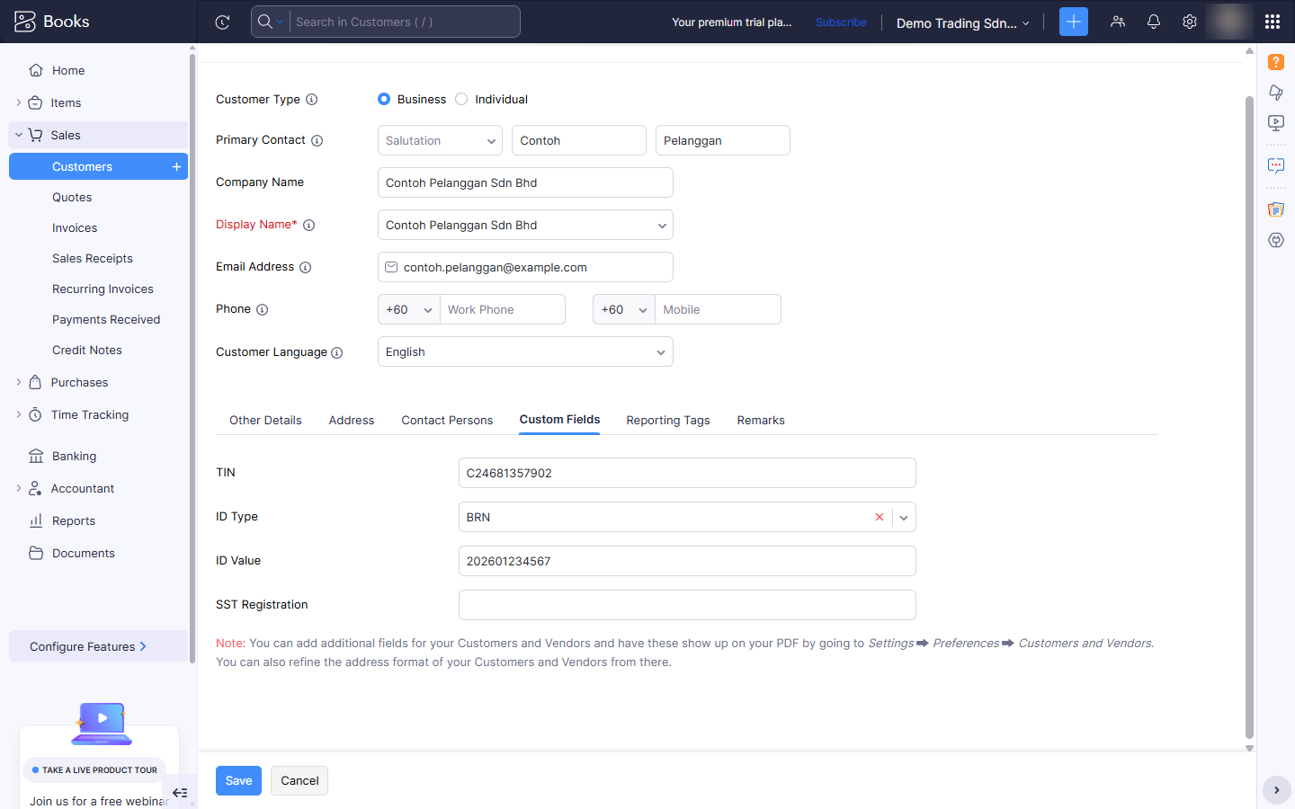
Task: Open the work phone country code dropdown
Action: click(x=409, y=309)
